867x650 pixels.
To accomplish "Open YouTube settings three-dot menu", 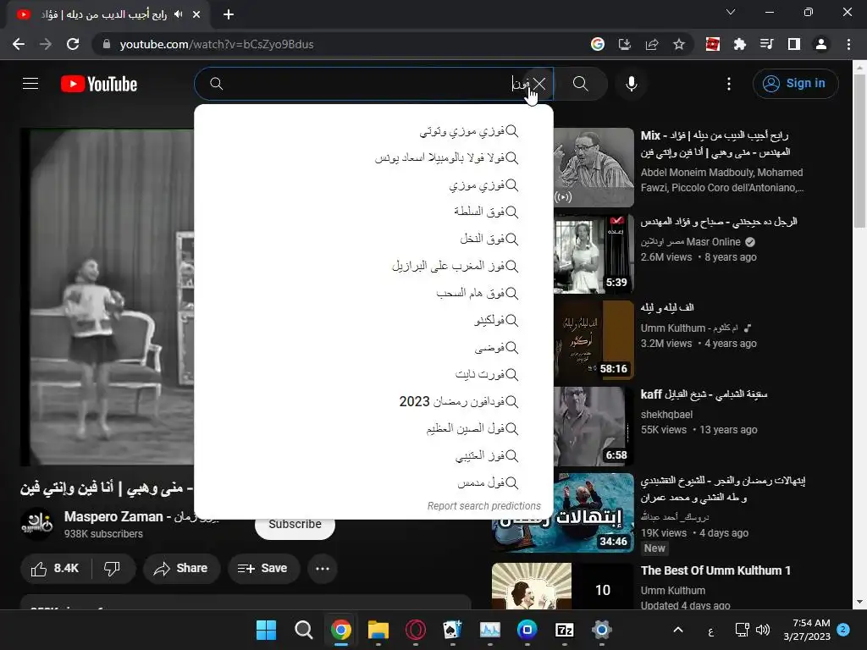I will [729, 84].
